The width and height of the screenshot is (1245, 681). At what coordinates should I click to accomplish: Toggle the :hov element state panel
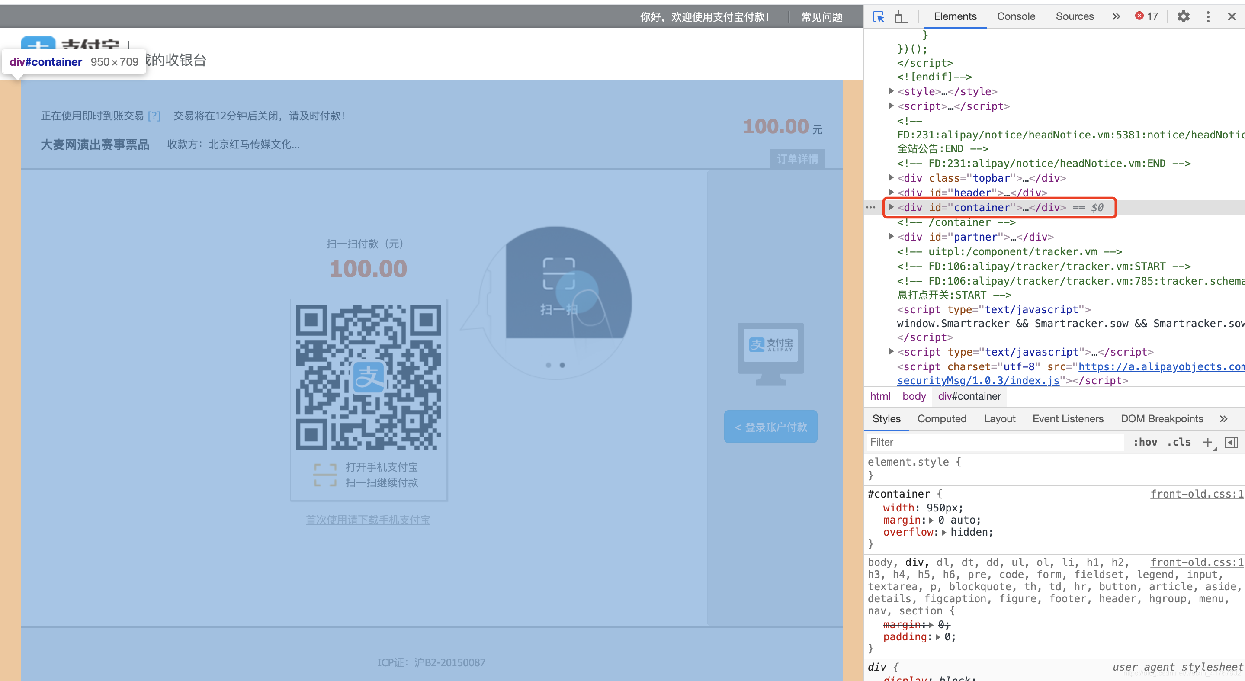(x=1145, y=442)
